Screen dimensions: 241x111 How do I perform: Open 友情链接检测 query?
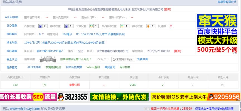point(53,67)
